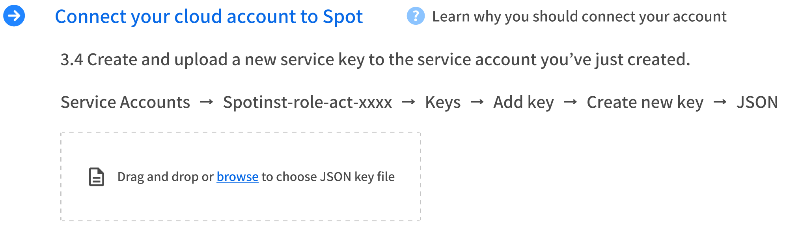Click the document file icon in upload box
This screenshot has width=787, height=228.
click(96, 177)
